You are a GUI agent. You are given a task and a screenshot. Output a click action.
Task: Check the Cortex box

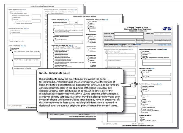141,100
